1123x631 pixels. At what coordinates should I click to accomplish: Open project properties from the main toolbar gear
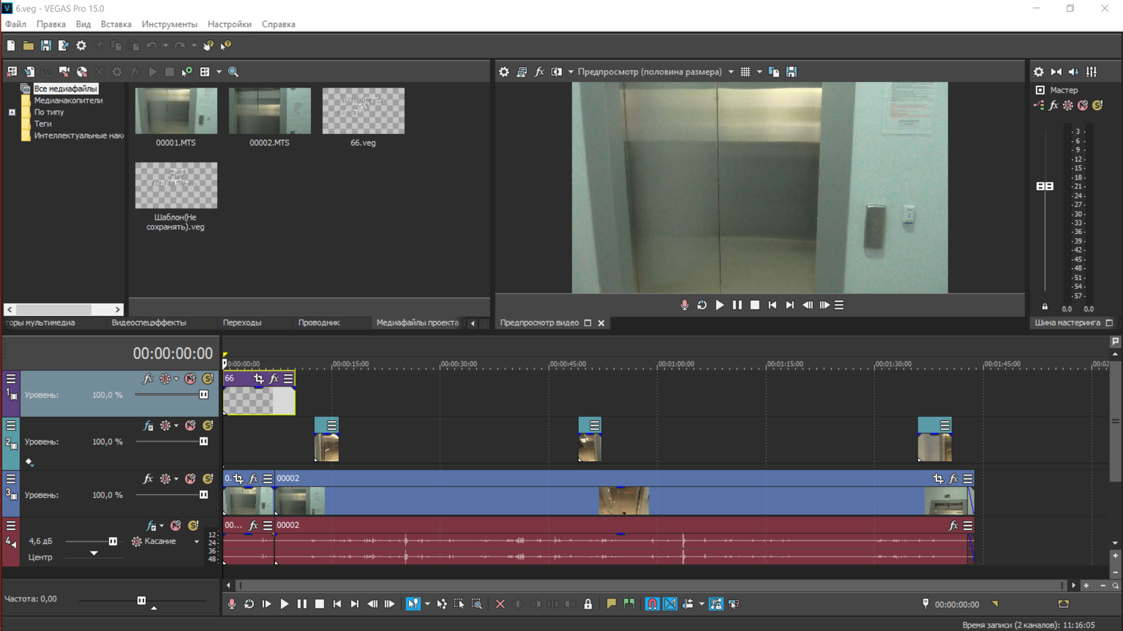pyautogui.click(x=81, y=46)
